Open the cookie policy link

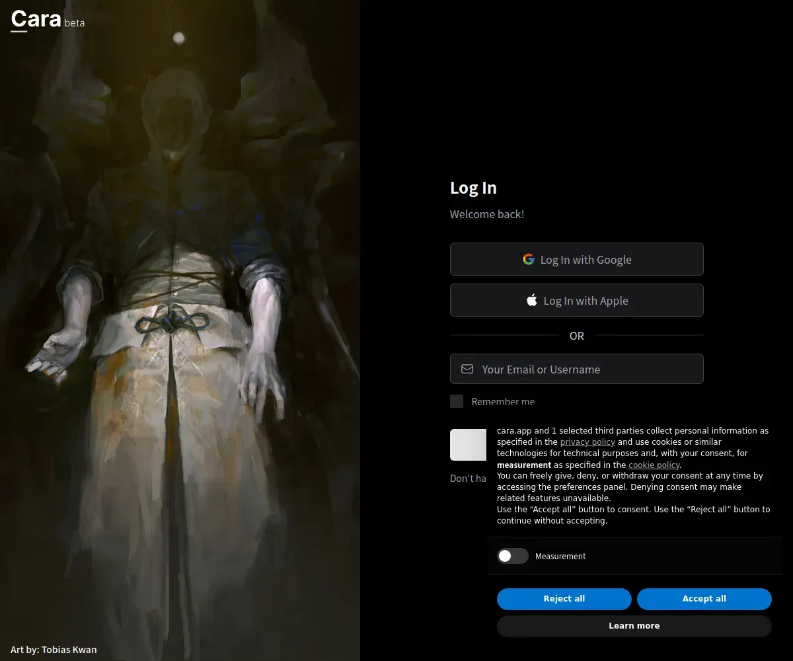click(x=654, y=465)
